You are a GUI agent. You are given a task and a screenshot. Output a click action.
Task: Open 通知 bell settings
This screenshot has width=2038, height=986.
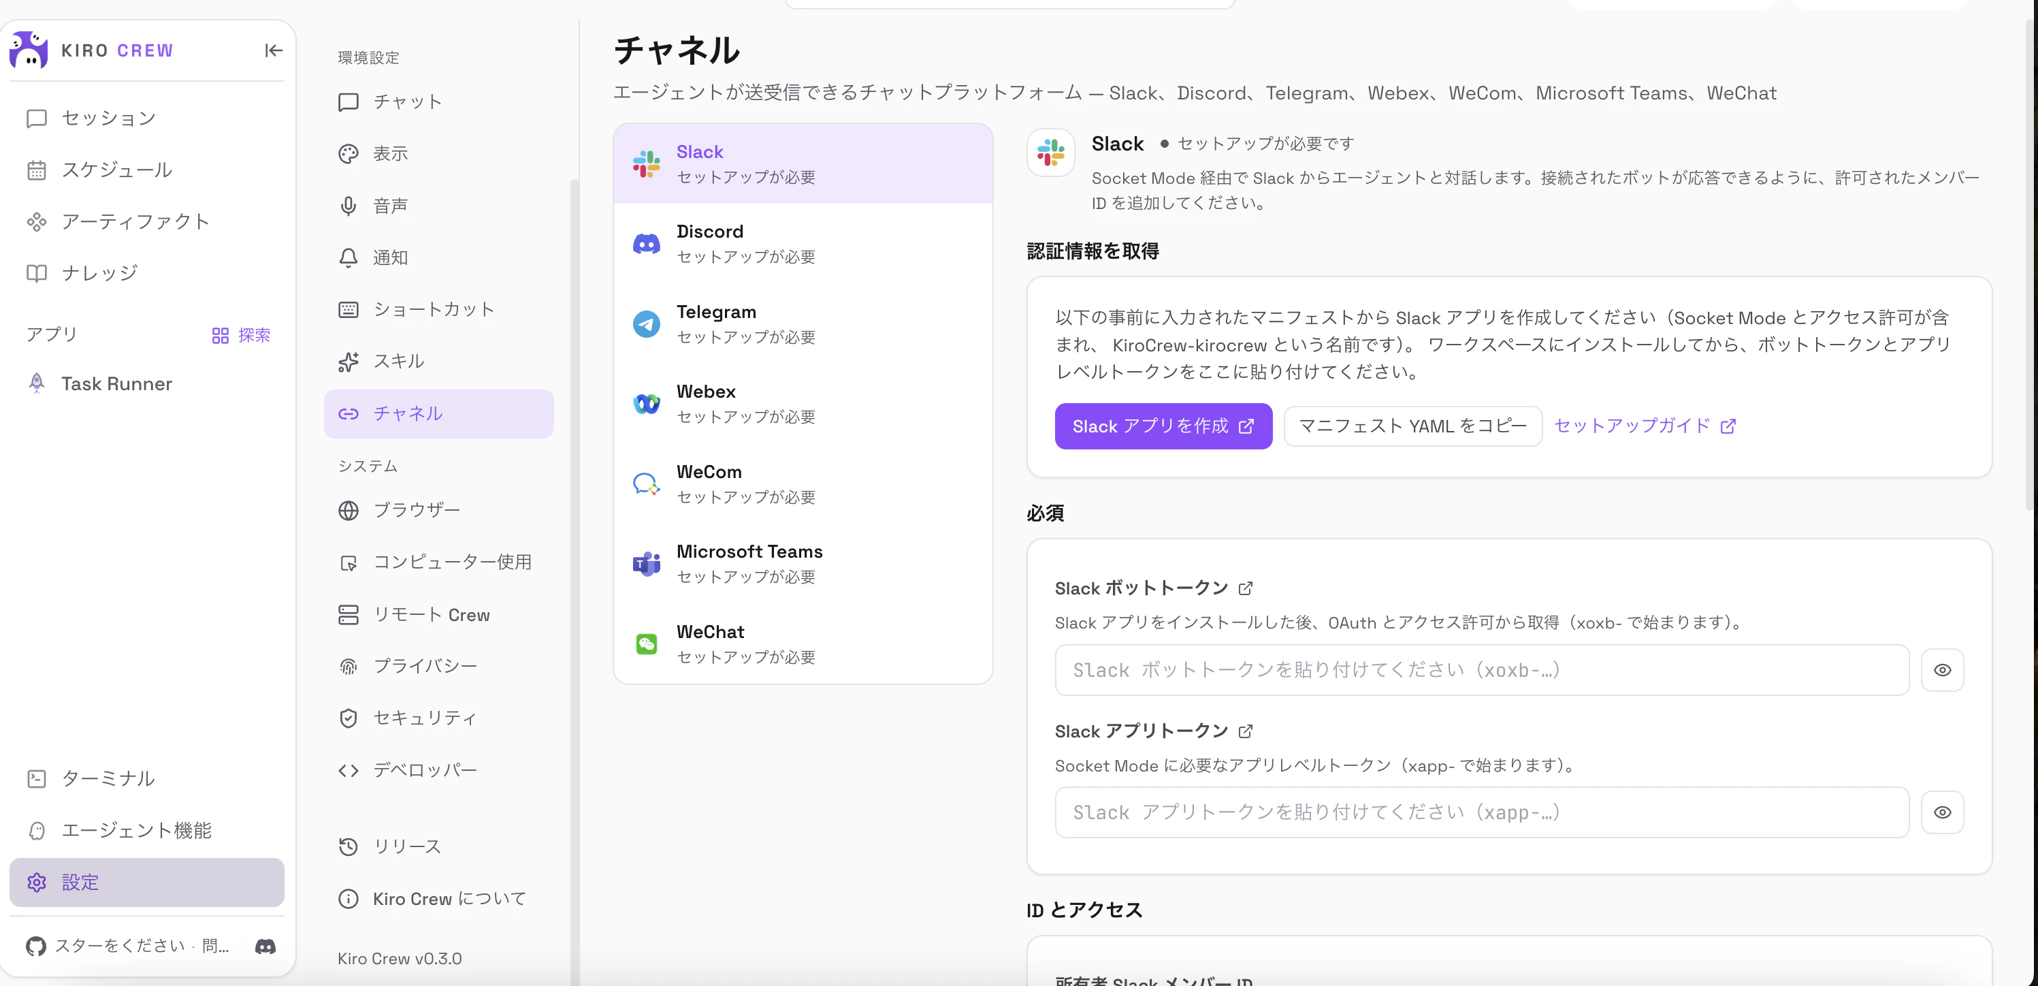tap(439, 257)
